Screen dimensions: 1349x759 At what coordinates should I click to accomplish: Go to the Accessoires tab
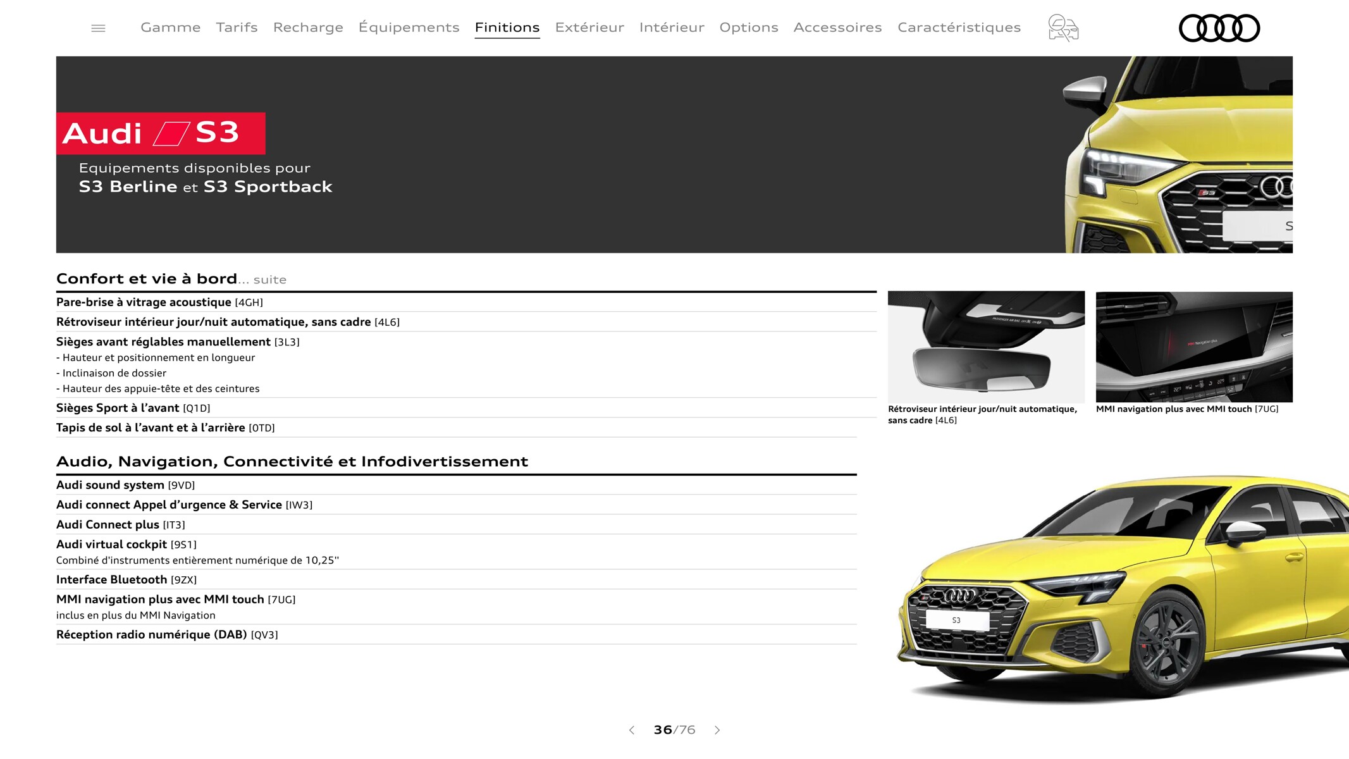837,27
